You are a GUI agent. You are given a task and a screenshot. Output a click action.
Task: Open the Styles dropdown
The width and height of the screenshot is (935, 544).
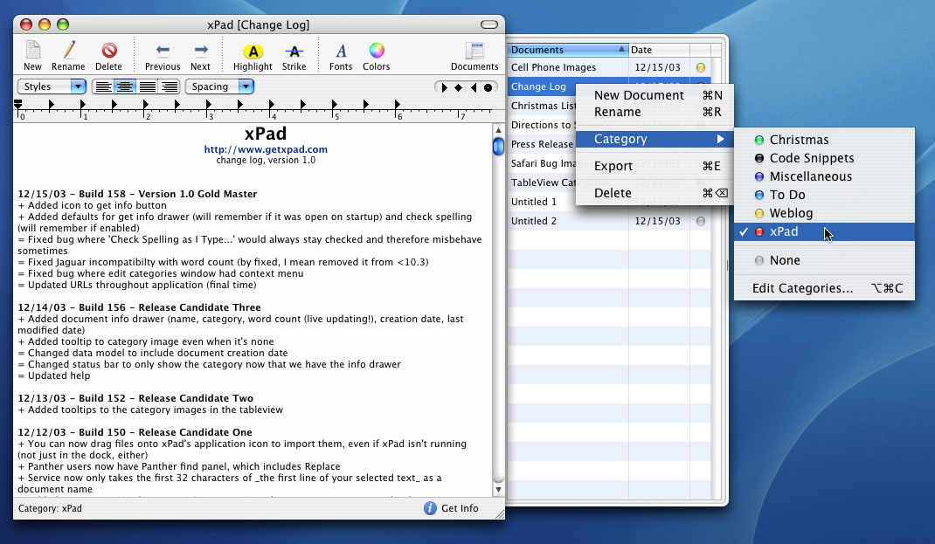pyautogui.click(x=52, y=86)
